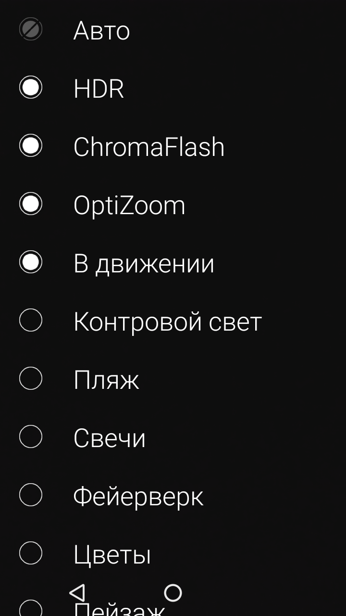Viewport: 346px width, 616px height.
Task: Select the OptiZoom radio button
Action: pyautogui.click(x=31, y=204)
